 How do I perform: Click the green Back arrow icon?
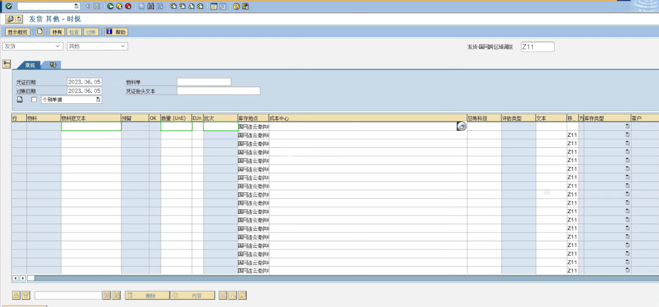pos(111,6)
